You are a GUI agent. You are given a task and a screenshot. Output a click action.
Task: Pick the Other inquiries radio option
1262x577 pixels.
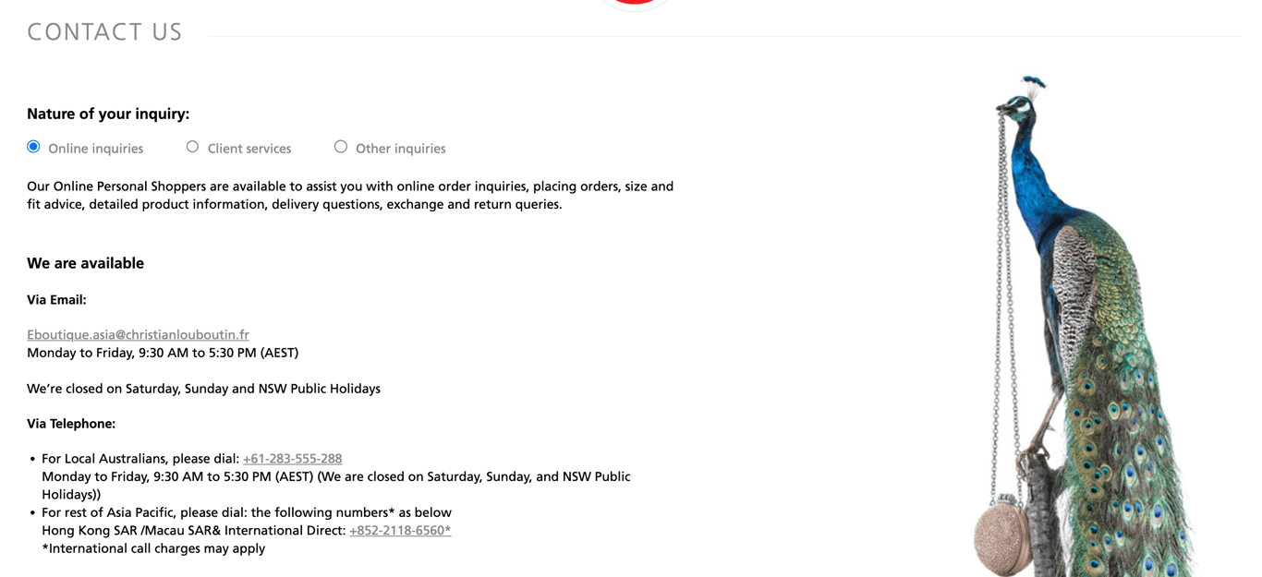pyautogui.click(x=341, y=147)
